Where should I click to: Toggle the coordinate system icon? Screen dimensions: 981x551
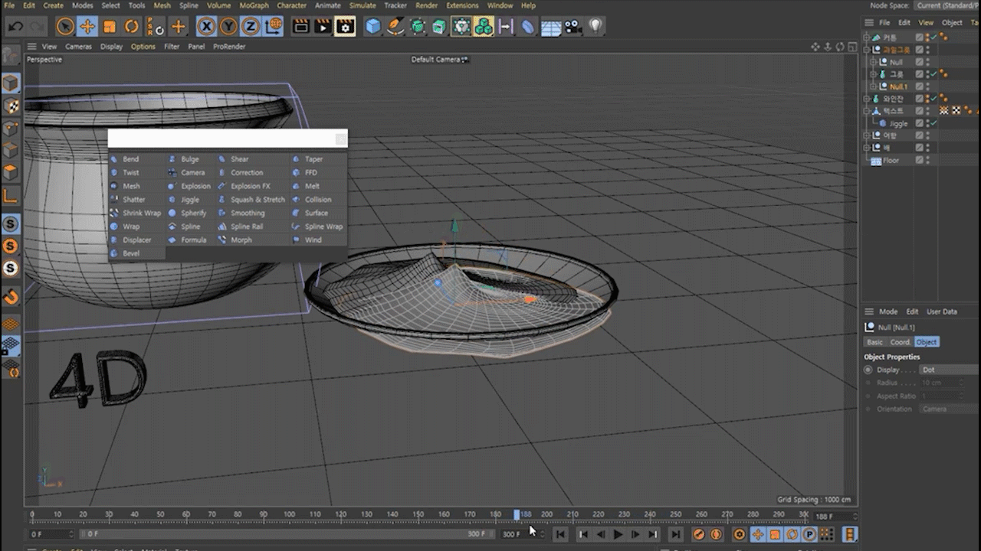[x=273, y=27]
